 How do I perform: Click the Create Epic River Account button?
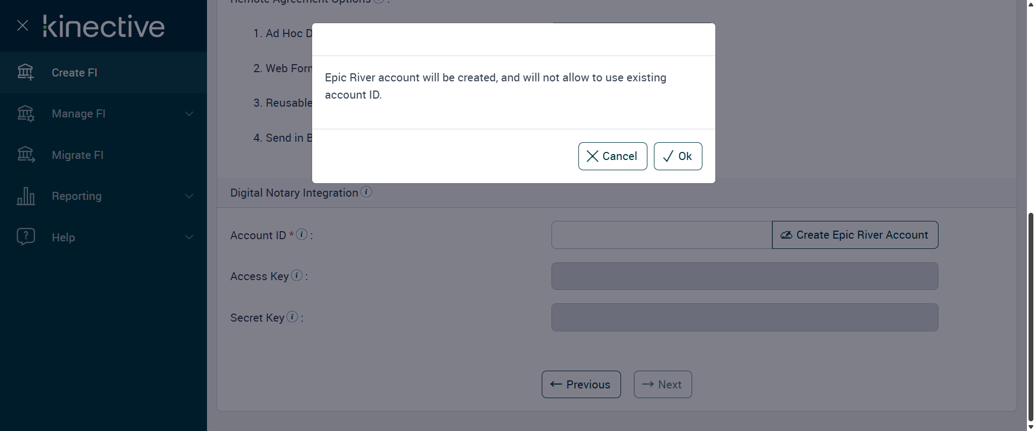coord(855,235)
